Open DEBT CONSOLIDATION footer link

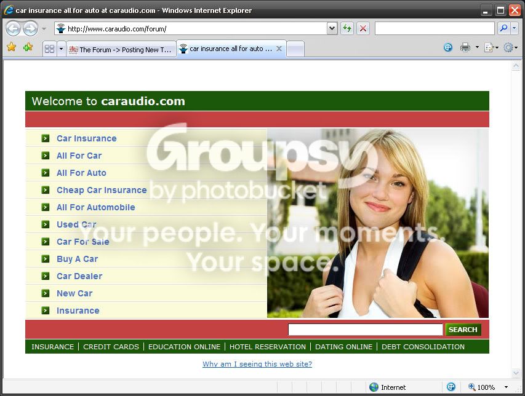[x=423, y=347]
